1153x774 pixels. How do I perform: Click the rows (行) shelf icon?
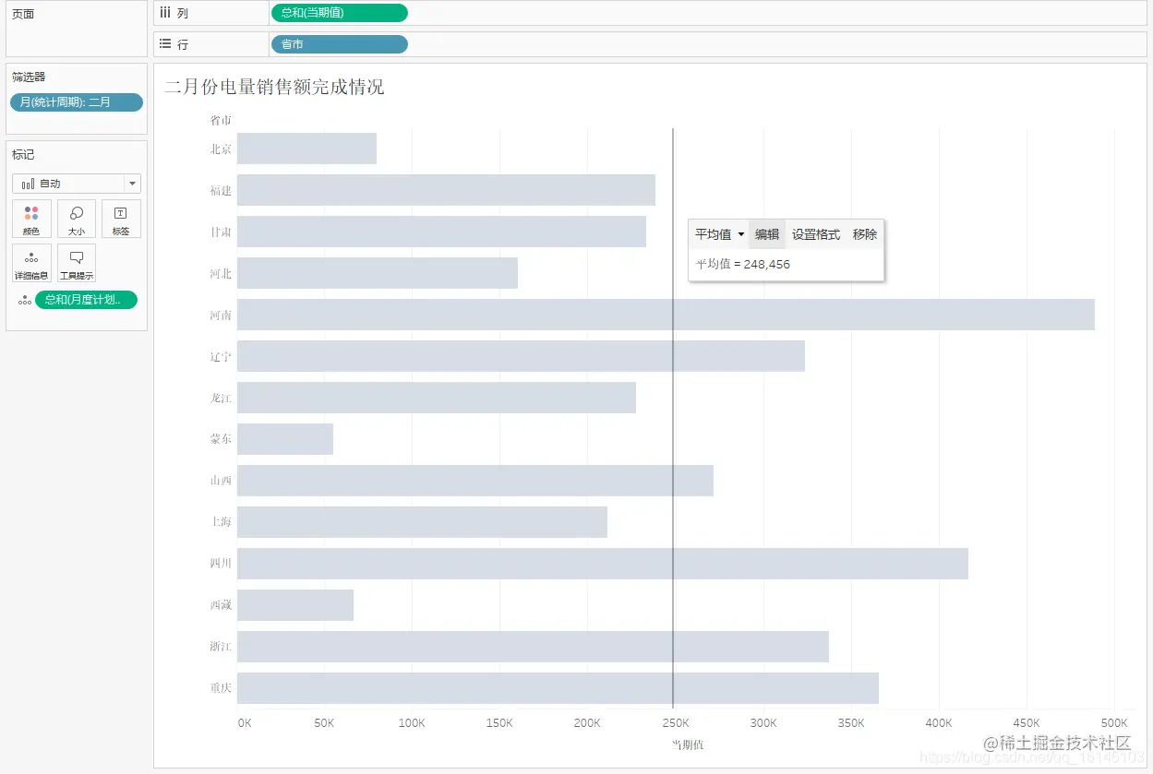tap(165, 44)
